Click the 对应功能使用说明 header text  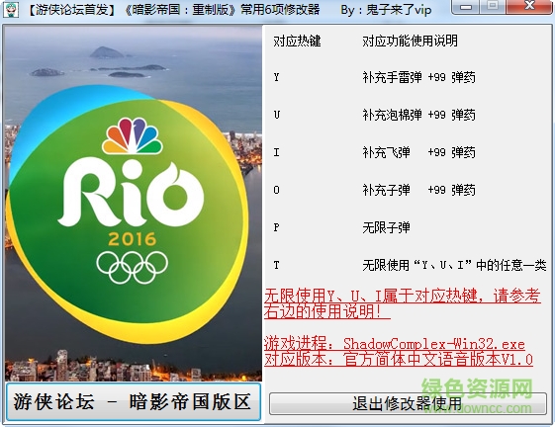click(410, 42)
